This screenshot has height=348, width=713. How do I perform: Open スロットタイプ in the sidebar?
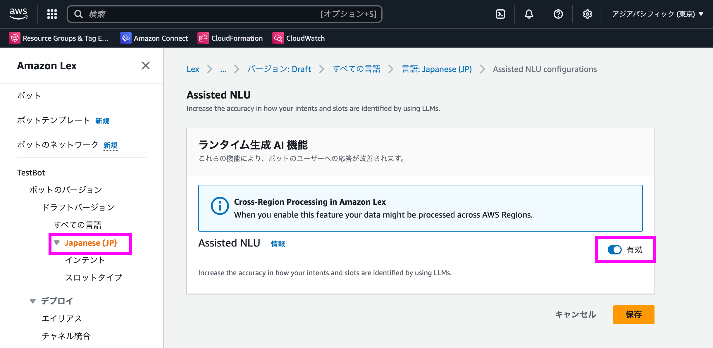coord(94,277)
